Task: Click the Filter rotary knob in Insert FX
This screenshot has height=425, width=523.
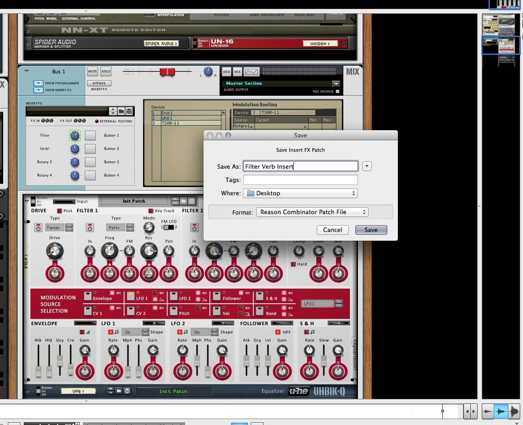Action: pos(75,135)
